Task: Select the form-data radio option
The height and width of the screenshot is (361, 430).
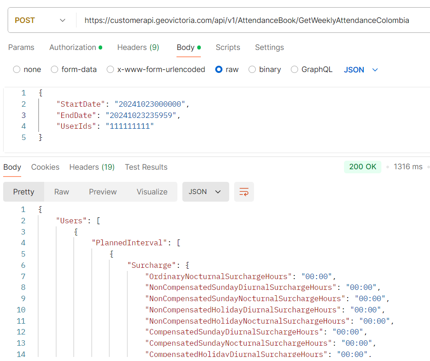Action: 54,69
